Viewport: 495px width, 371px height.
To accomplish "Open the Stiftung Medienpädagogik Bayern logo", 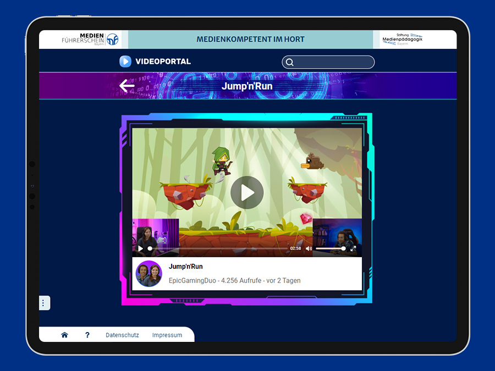I will pyautogui.click(x=403, y=40).
